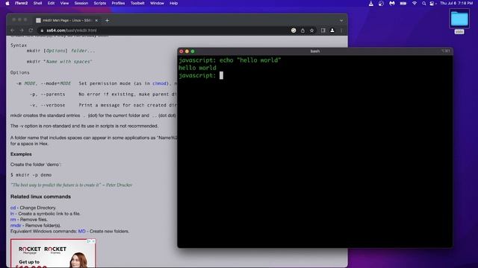Screen dimensions: 478x268
Task: Click the battery status icon
Action: (403, 3)
